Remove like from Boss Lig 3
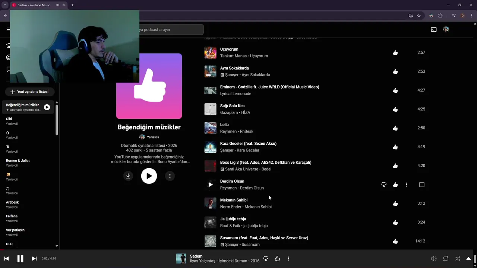 pyautogui.click(x=395, y=166)
